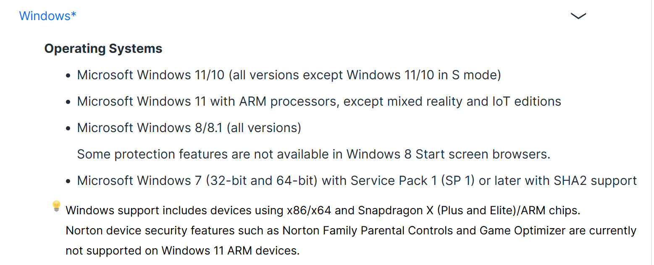Click the bullet before Windows 11/10 line
The height and width of the screenshot is (265, 654).
(x=68, y=76)
